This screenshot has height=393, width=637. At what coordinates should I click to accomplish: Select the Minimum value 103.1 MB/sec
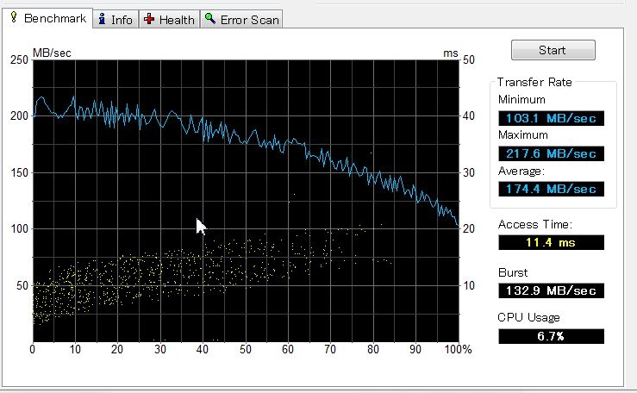click(x=551, y=119)
